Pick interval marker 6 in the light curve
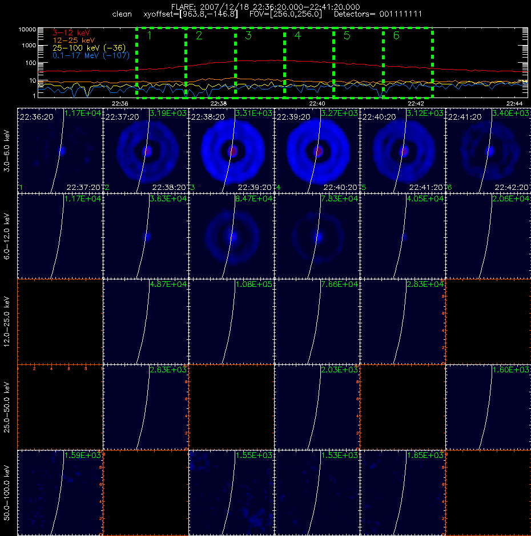531x536 pixels. point(396,35)
